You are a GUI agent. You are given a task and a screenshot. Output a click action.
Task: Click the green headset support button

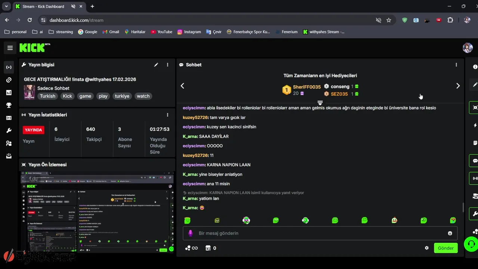point(471,244)
